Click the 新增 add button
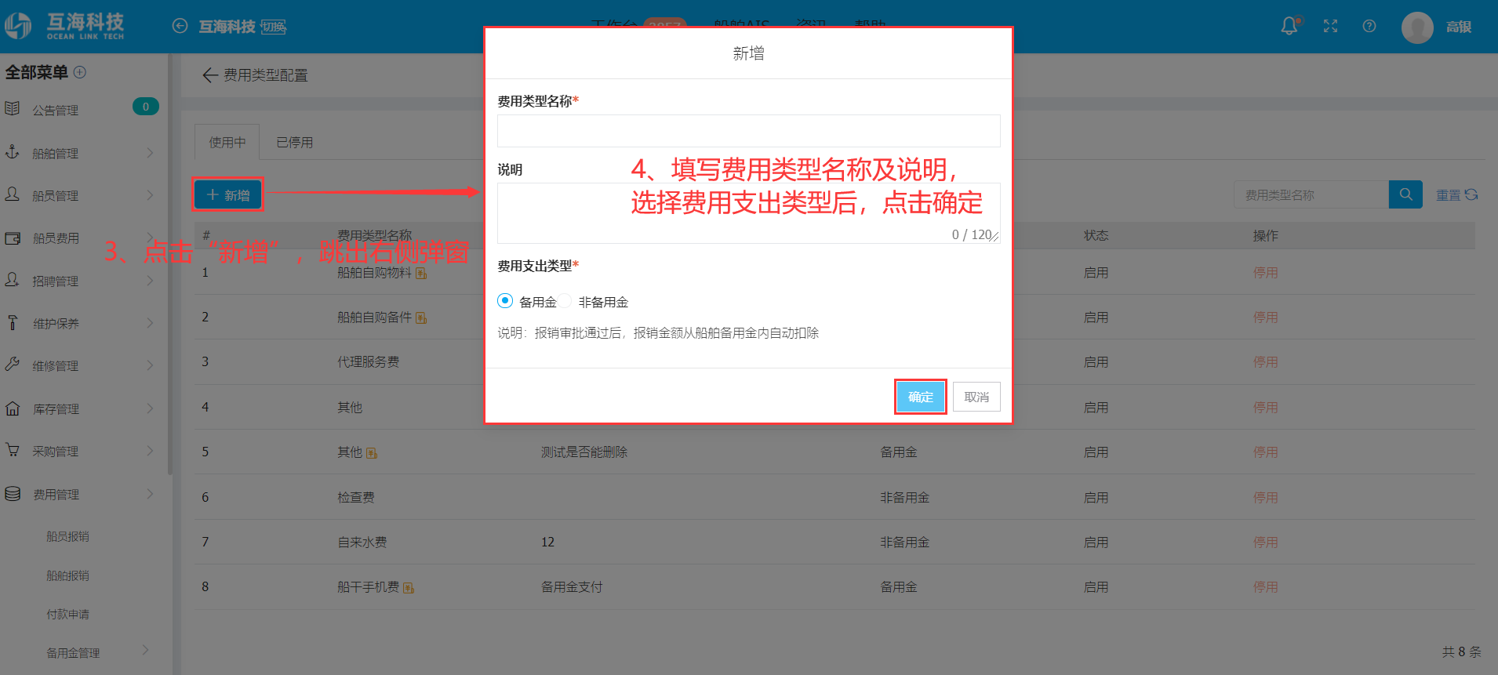1498x675 pixels. [228, 194]
